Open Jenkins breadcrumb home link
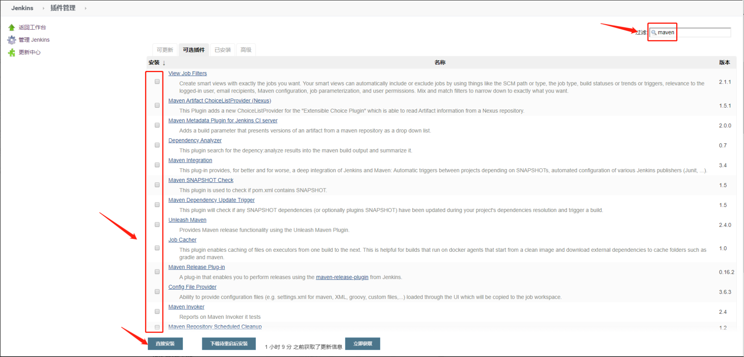This screenshot has width=744, height=357. pos(22,8)
